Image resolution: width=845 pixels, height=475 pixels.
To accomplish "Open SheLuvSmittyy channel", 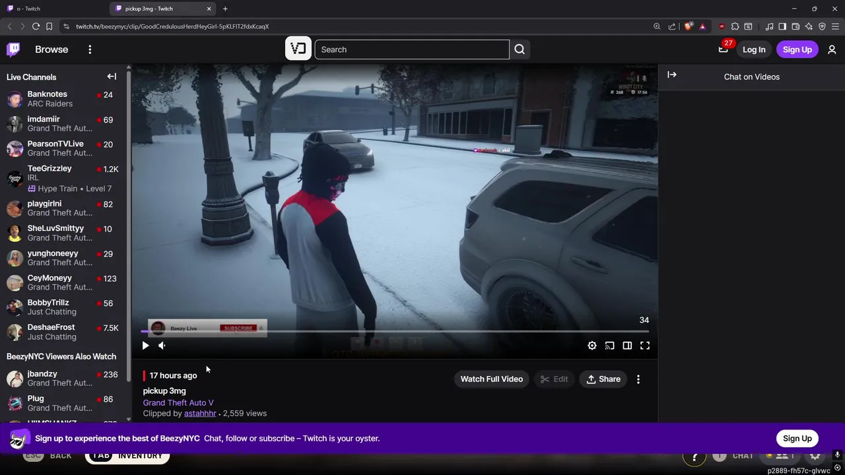I will coord(63,233).
